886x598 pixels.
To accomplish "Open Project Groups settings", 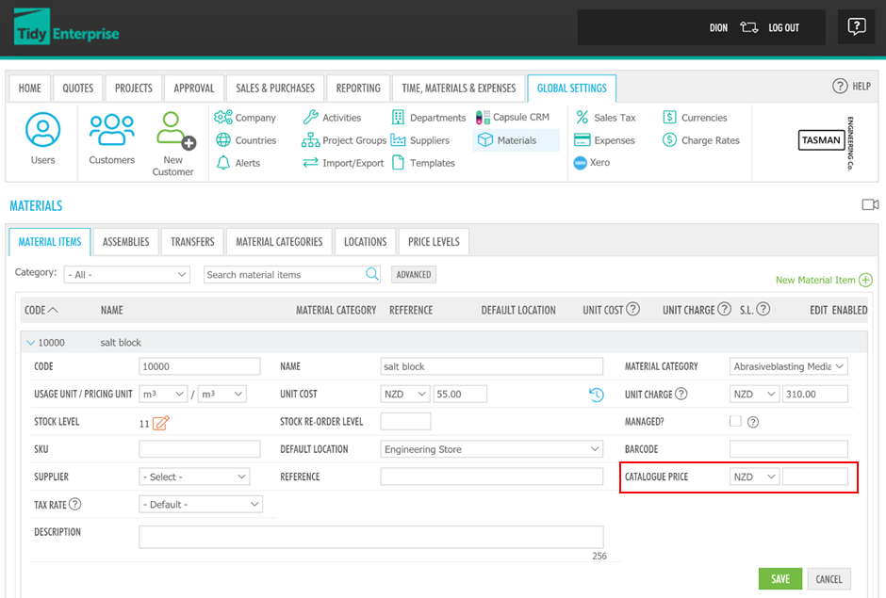I will point(343,140).
